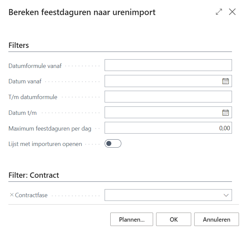Click the Datumformule vanaf input field
The image size is (242, 230).
coord(168,65)
